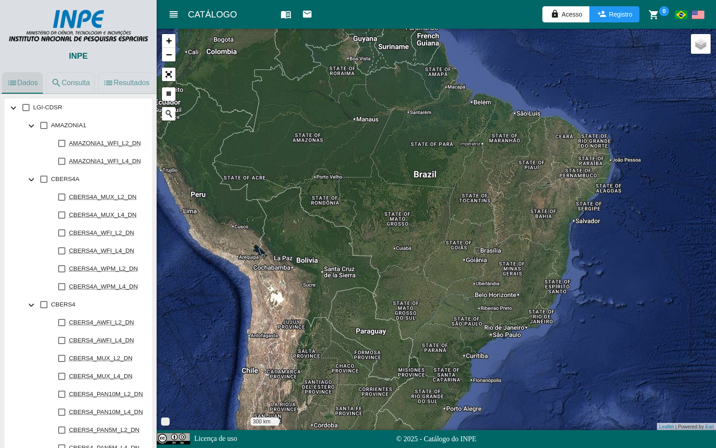The width and height of the screenshot is (716, 448).
Task: Check the AMAZONIA1 checkbox
Action: [44, 125]
